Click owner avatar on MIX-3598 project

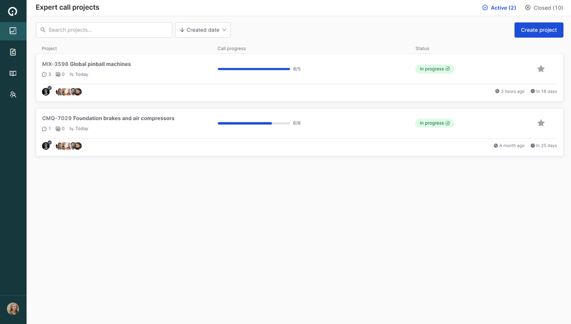(x=46, y=91)
